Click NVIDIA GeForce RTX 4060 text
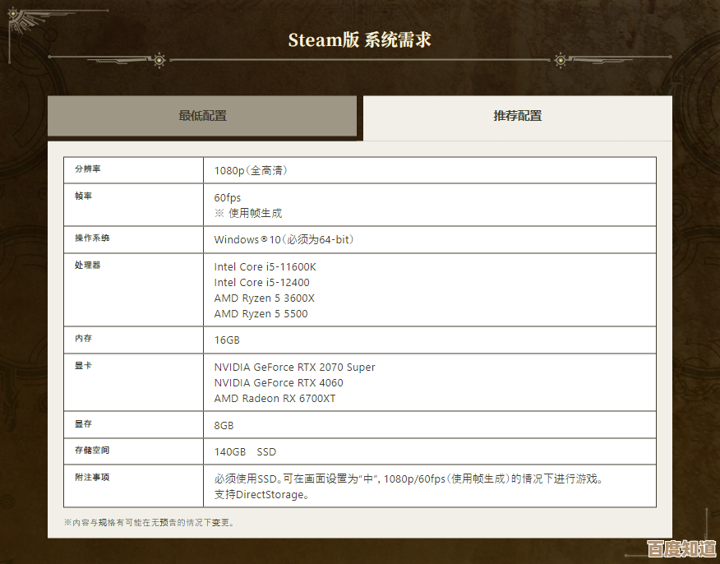Screen dimensions: 720x564 pos(279,383)
